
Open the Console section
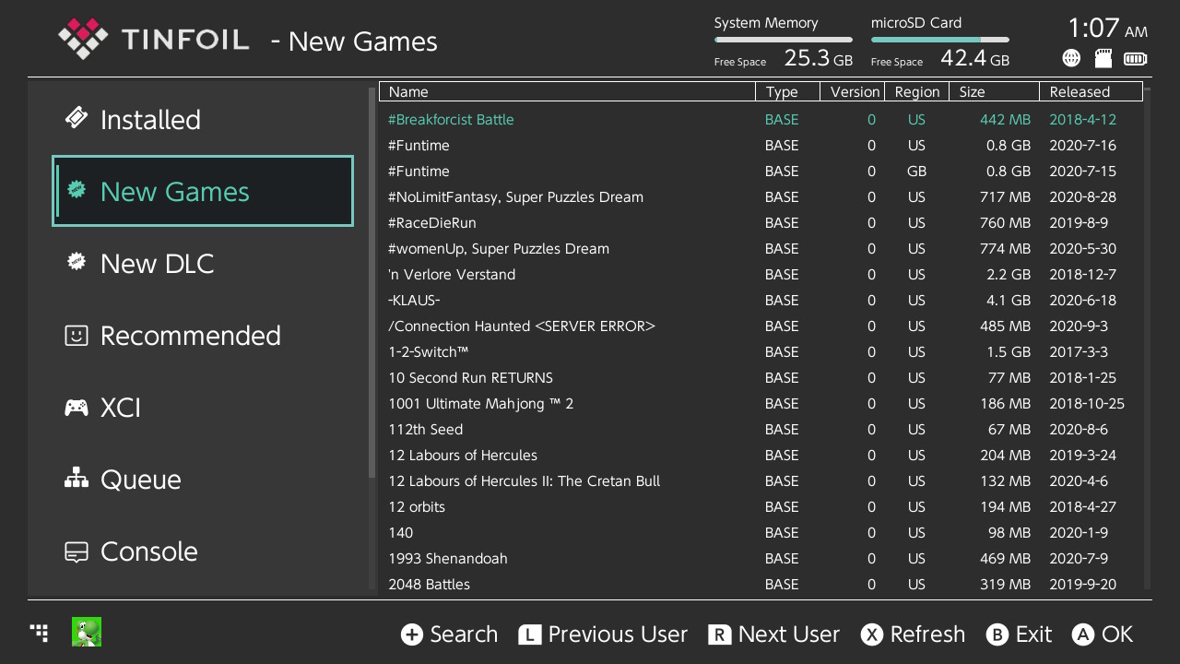(203, 551)
